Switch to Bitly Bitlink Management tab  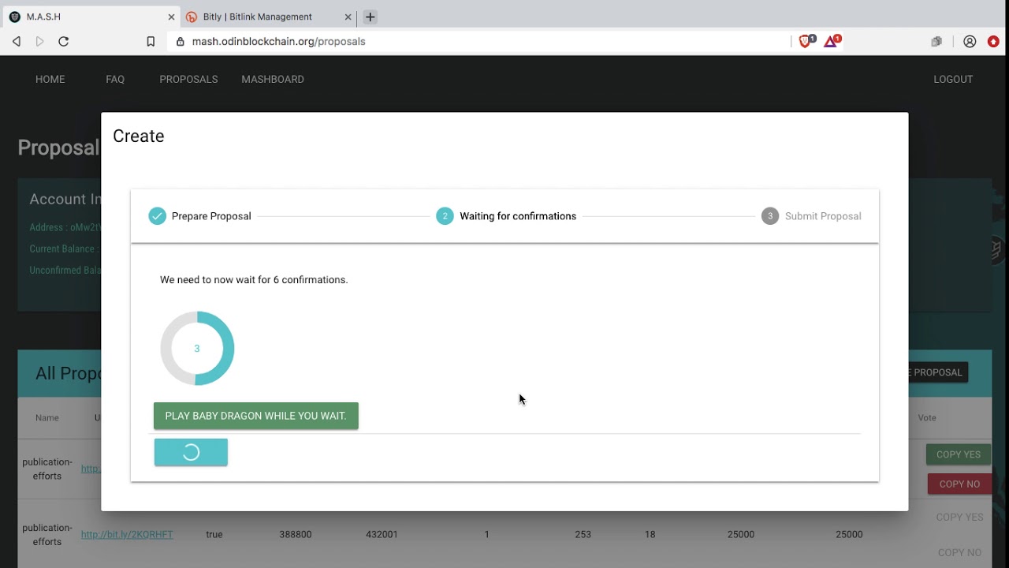pyautogui.click(x=268, y=17)
